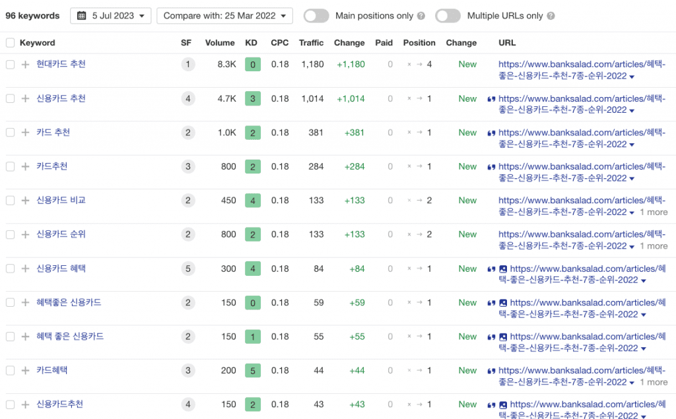The width and height of the screenshot is (676, 419).
Task: Expand URL dropdown arrow in 카드 추천 row
Action: click(632, 145)
